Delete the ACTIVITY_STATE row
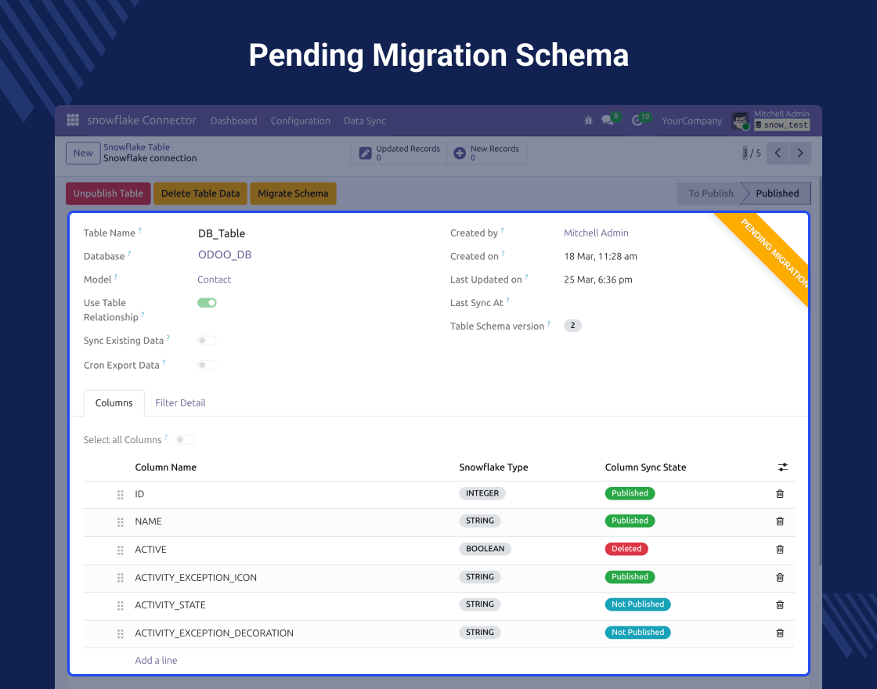The width and height of the screenshot is (877, 689). (780, 604)
